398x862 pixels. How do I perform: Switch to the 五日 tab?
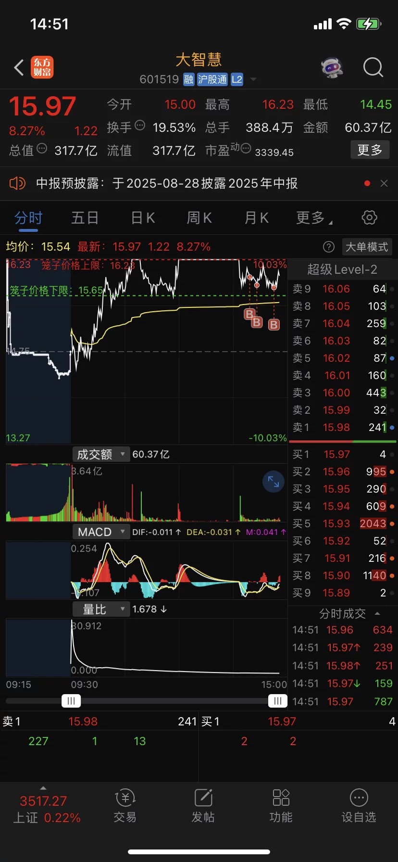[85, 218]
